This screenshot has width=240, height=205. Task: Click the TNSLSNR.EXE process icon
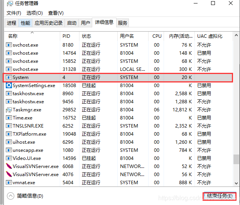click(9, 126)
